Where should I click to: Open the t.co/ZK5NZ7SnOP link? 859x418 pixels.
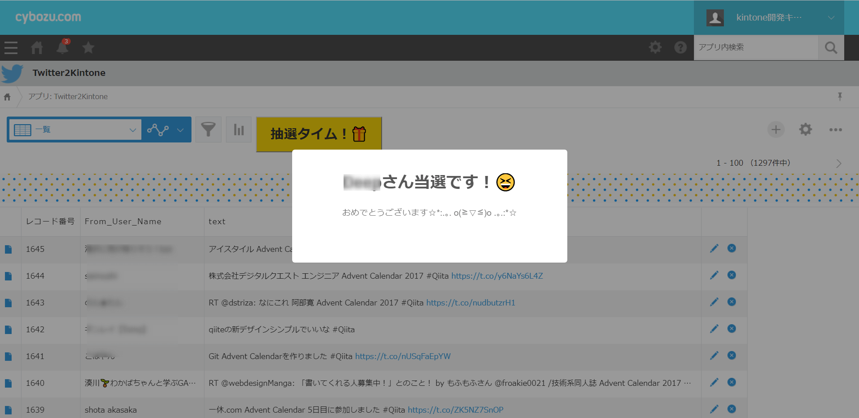[x=455, y=410]
